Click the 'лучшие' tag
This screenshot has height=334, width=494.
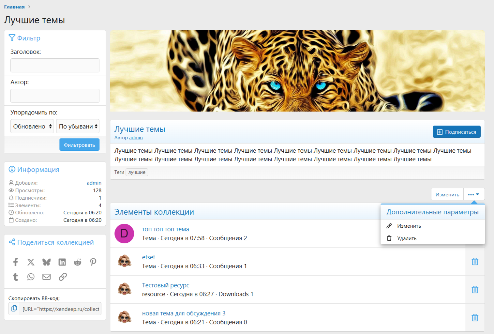click(x=137, y=172)
